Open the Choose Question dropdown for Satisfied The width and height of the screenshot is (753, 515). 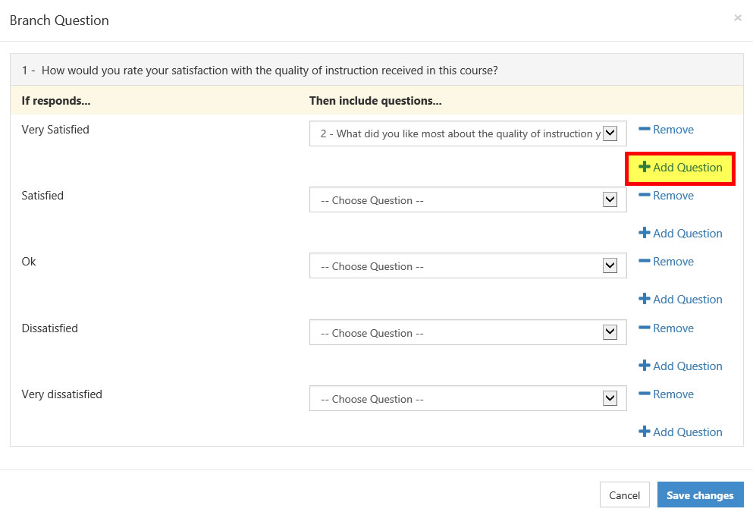[x=610, y=199]
